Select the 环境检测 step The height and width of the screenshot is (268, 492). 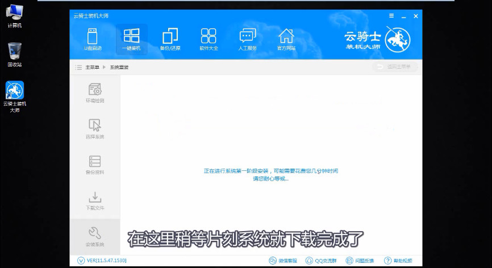click(x=95, y=93)
